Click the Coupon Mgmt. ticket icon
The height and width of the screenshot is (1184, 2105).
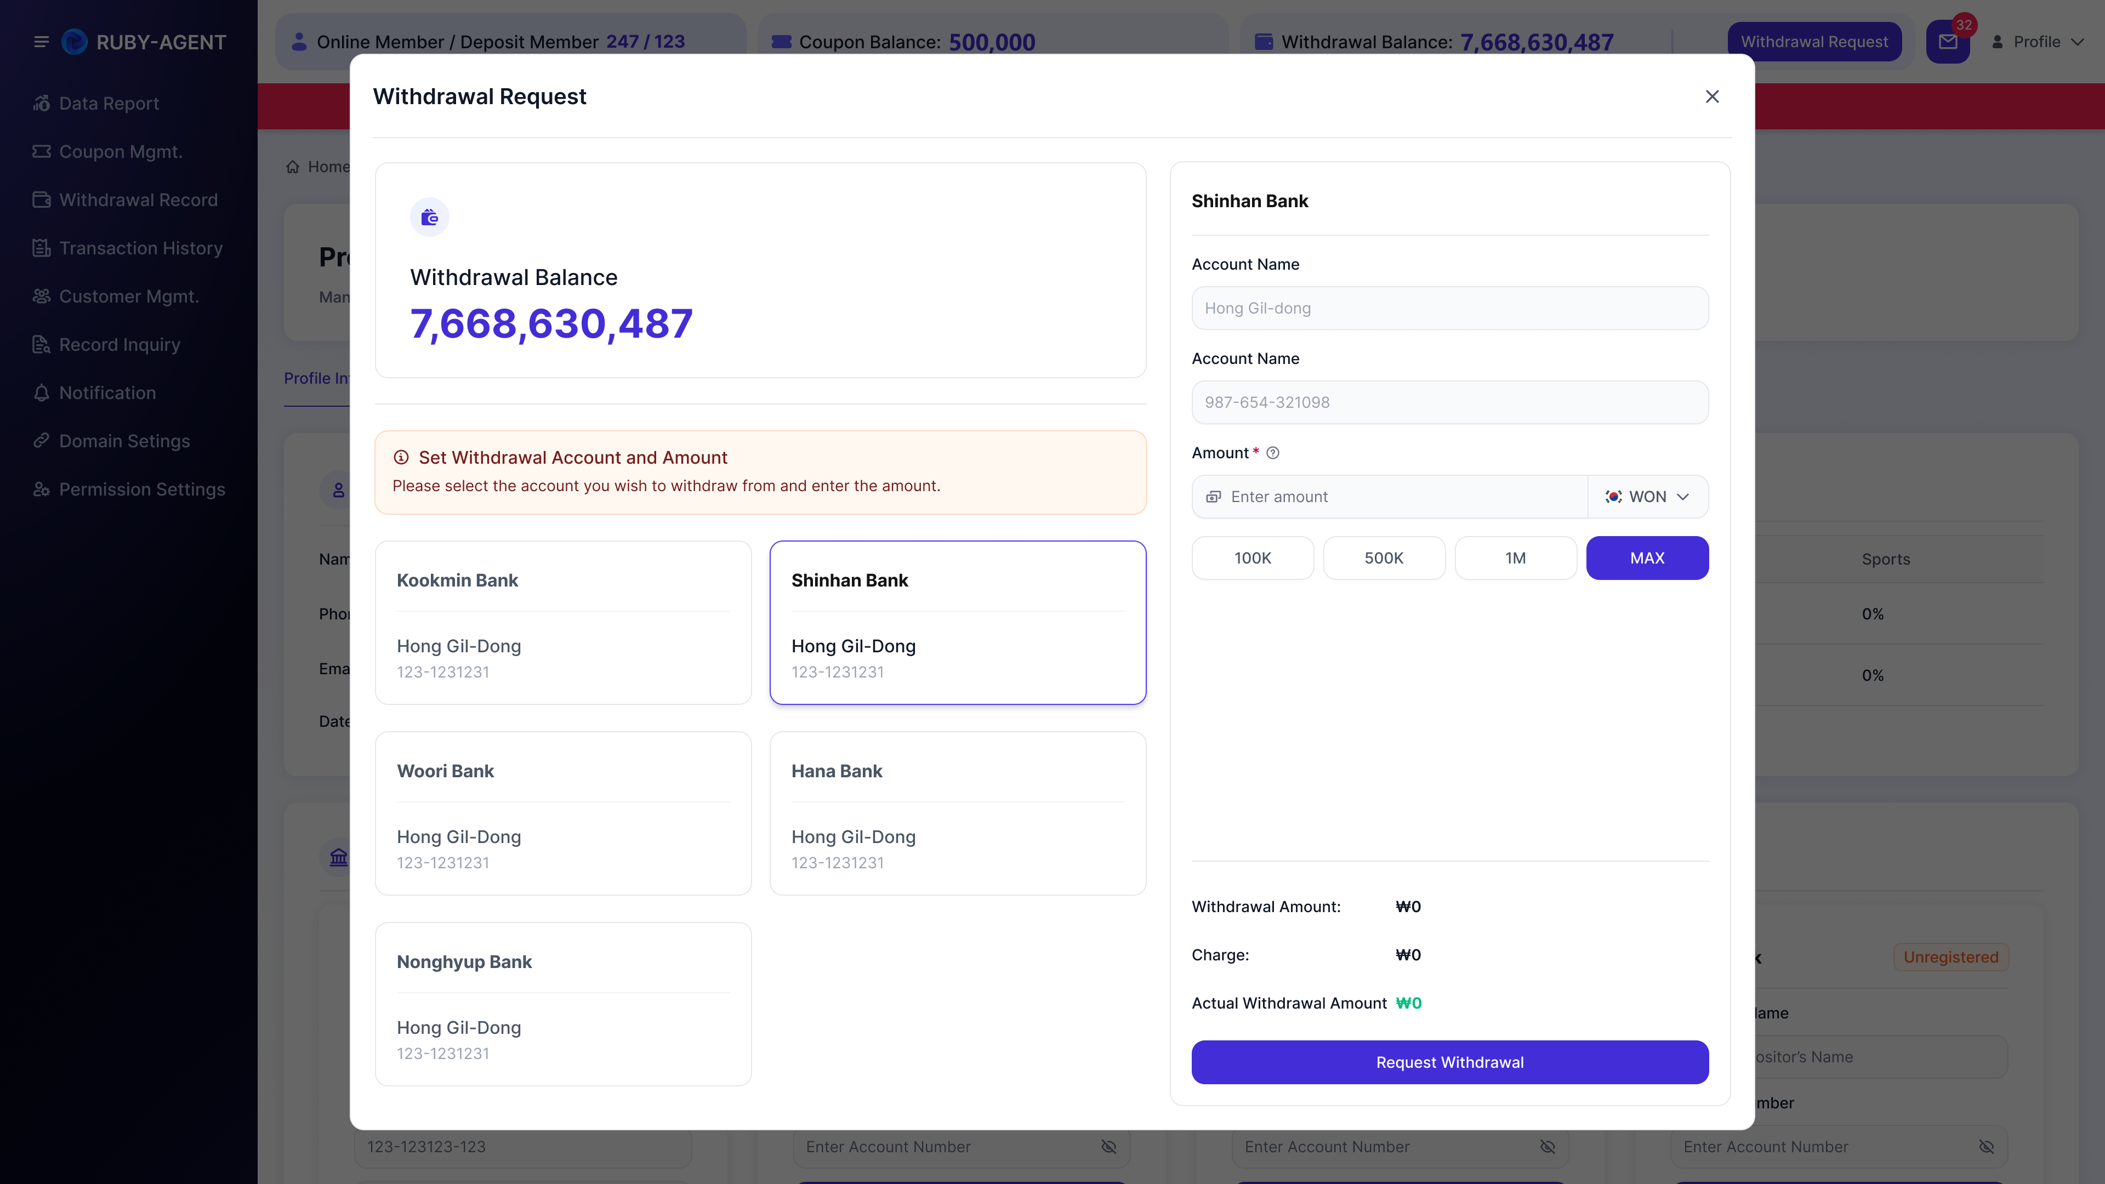42,151
